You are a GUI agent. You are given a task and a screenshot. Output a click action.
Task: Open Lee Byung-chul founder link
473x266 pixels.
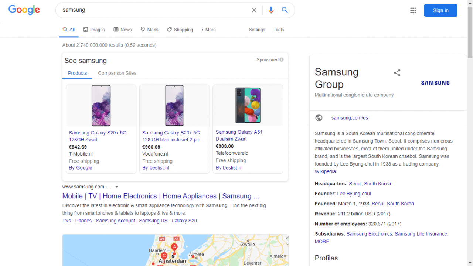pos(354,194)
